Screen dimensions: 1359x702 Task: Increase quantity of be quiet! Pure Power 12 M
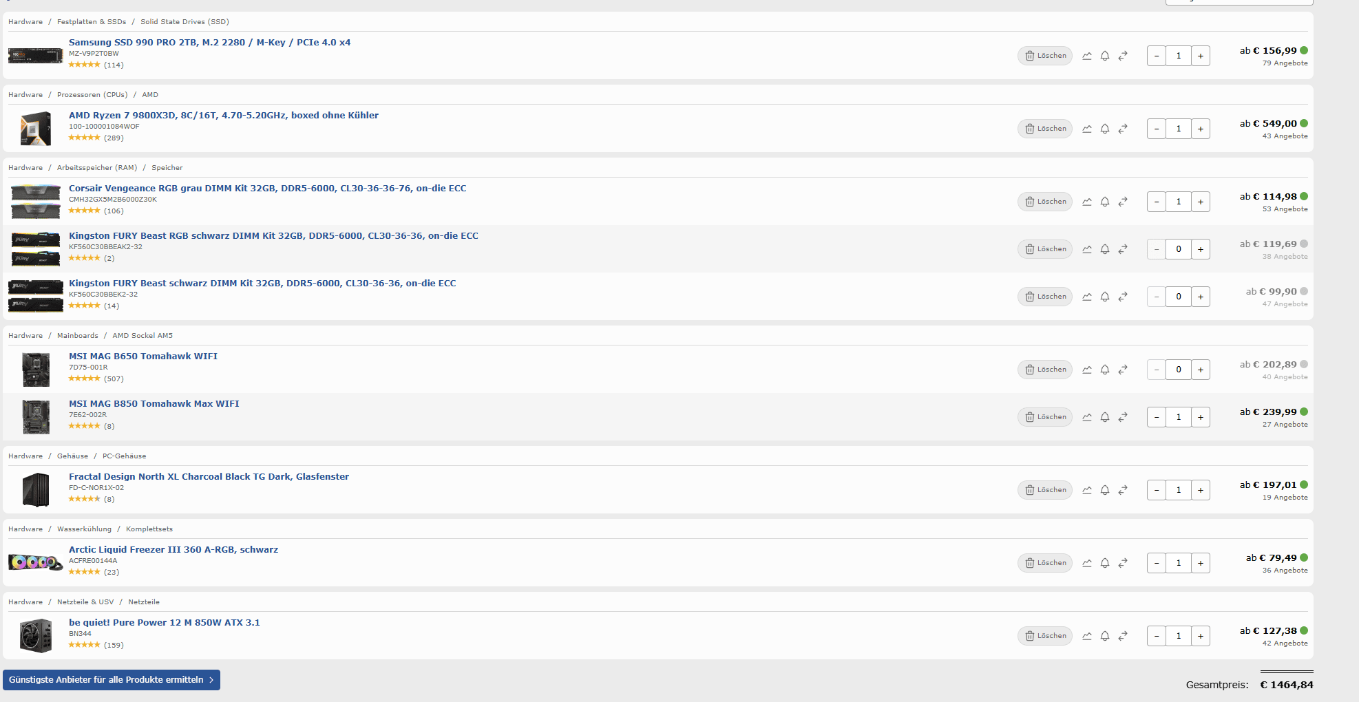click(x=1201, y=636)
